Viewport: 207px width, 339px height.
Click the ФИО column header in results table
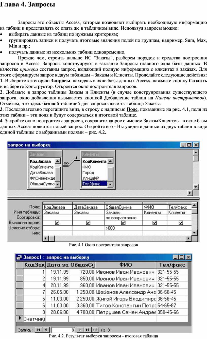click(126, 265)
